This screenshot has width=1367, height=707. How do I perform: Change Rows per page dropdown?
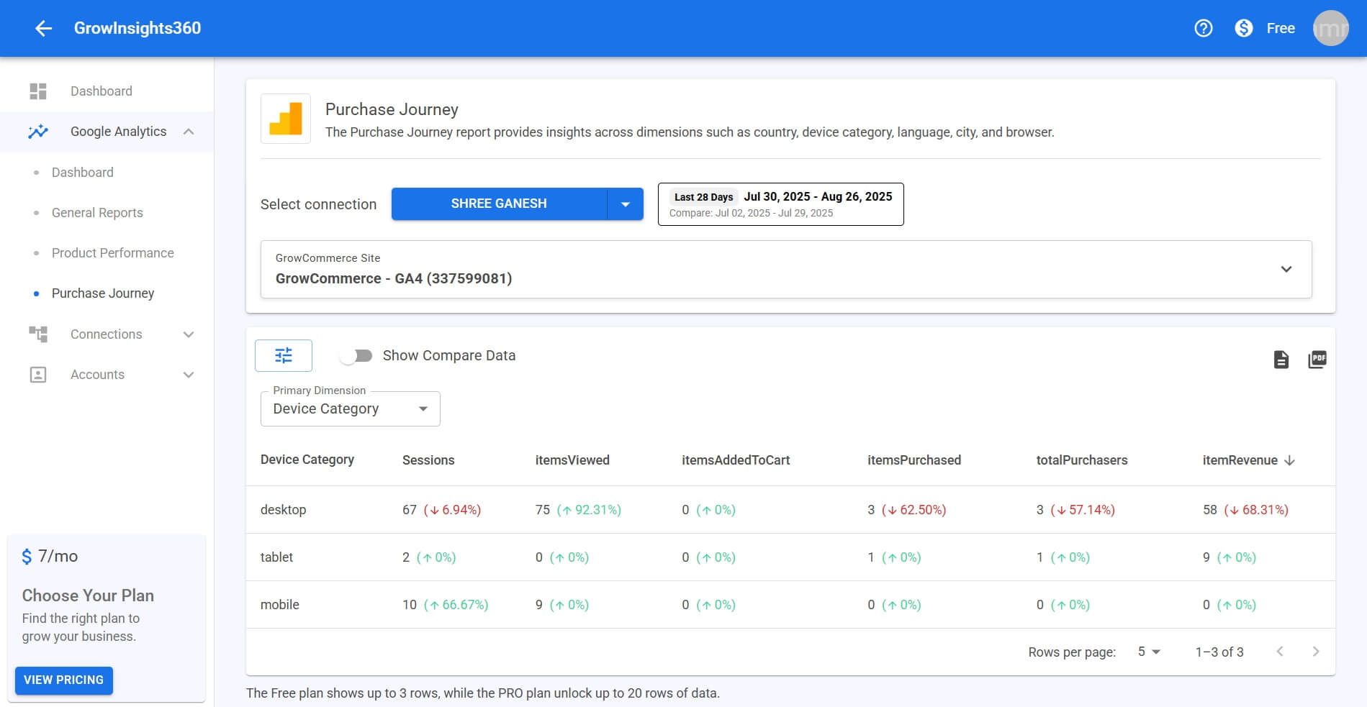[1148, 652]
